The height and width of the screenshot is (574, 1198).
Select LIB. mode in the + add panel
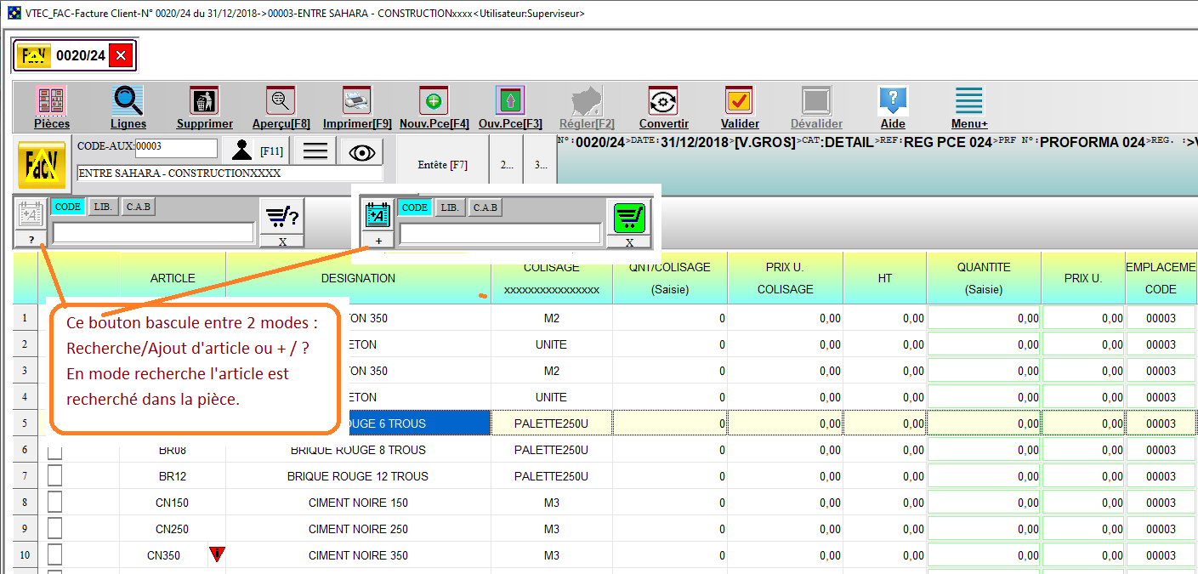click(450, 207)
